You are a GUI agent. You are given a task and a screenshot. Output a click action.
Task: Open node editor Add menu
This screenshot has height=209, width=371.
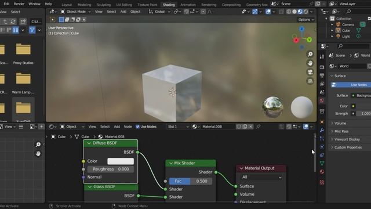point(117,127)
